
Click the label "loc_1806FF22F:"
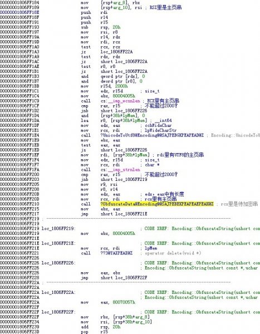pyautogui.click(x=58, y=312)
